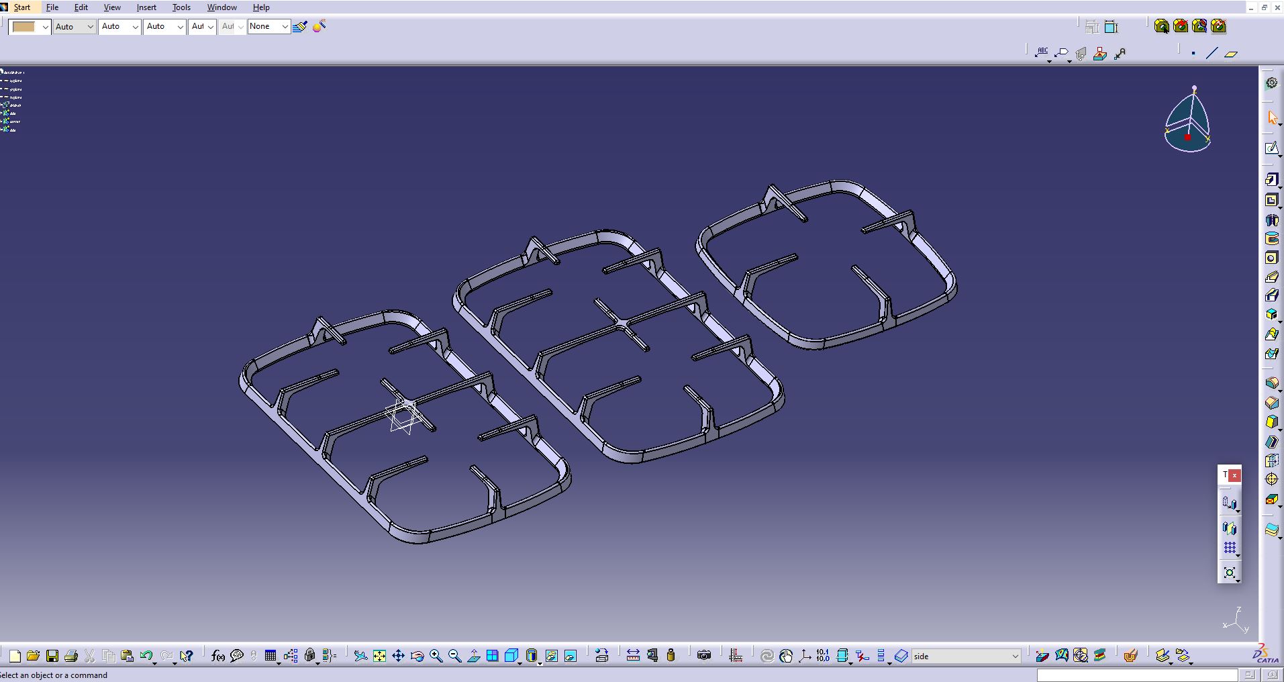Open the Tools menu
This screenshot has height=682, width=1284.
tap(181, 7)
